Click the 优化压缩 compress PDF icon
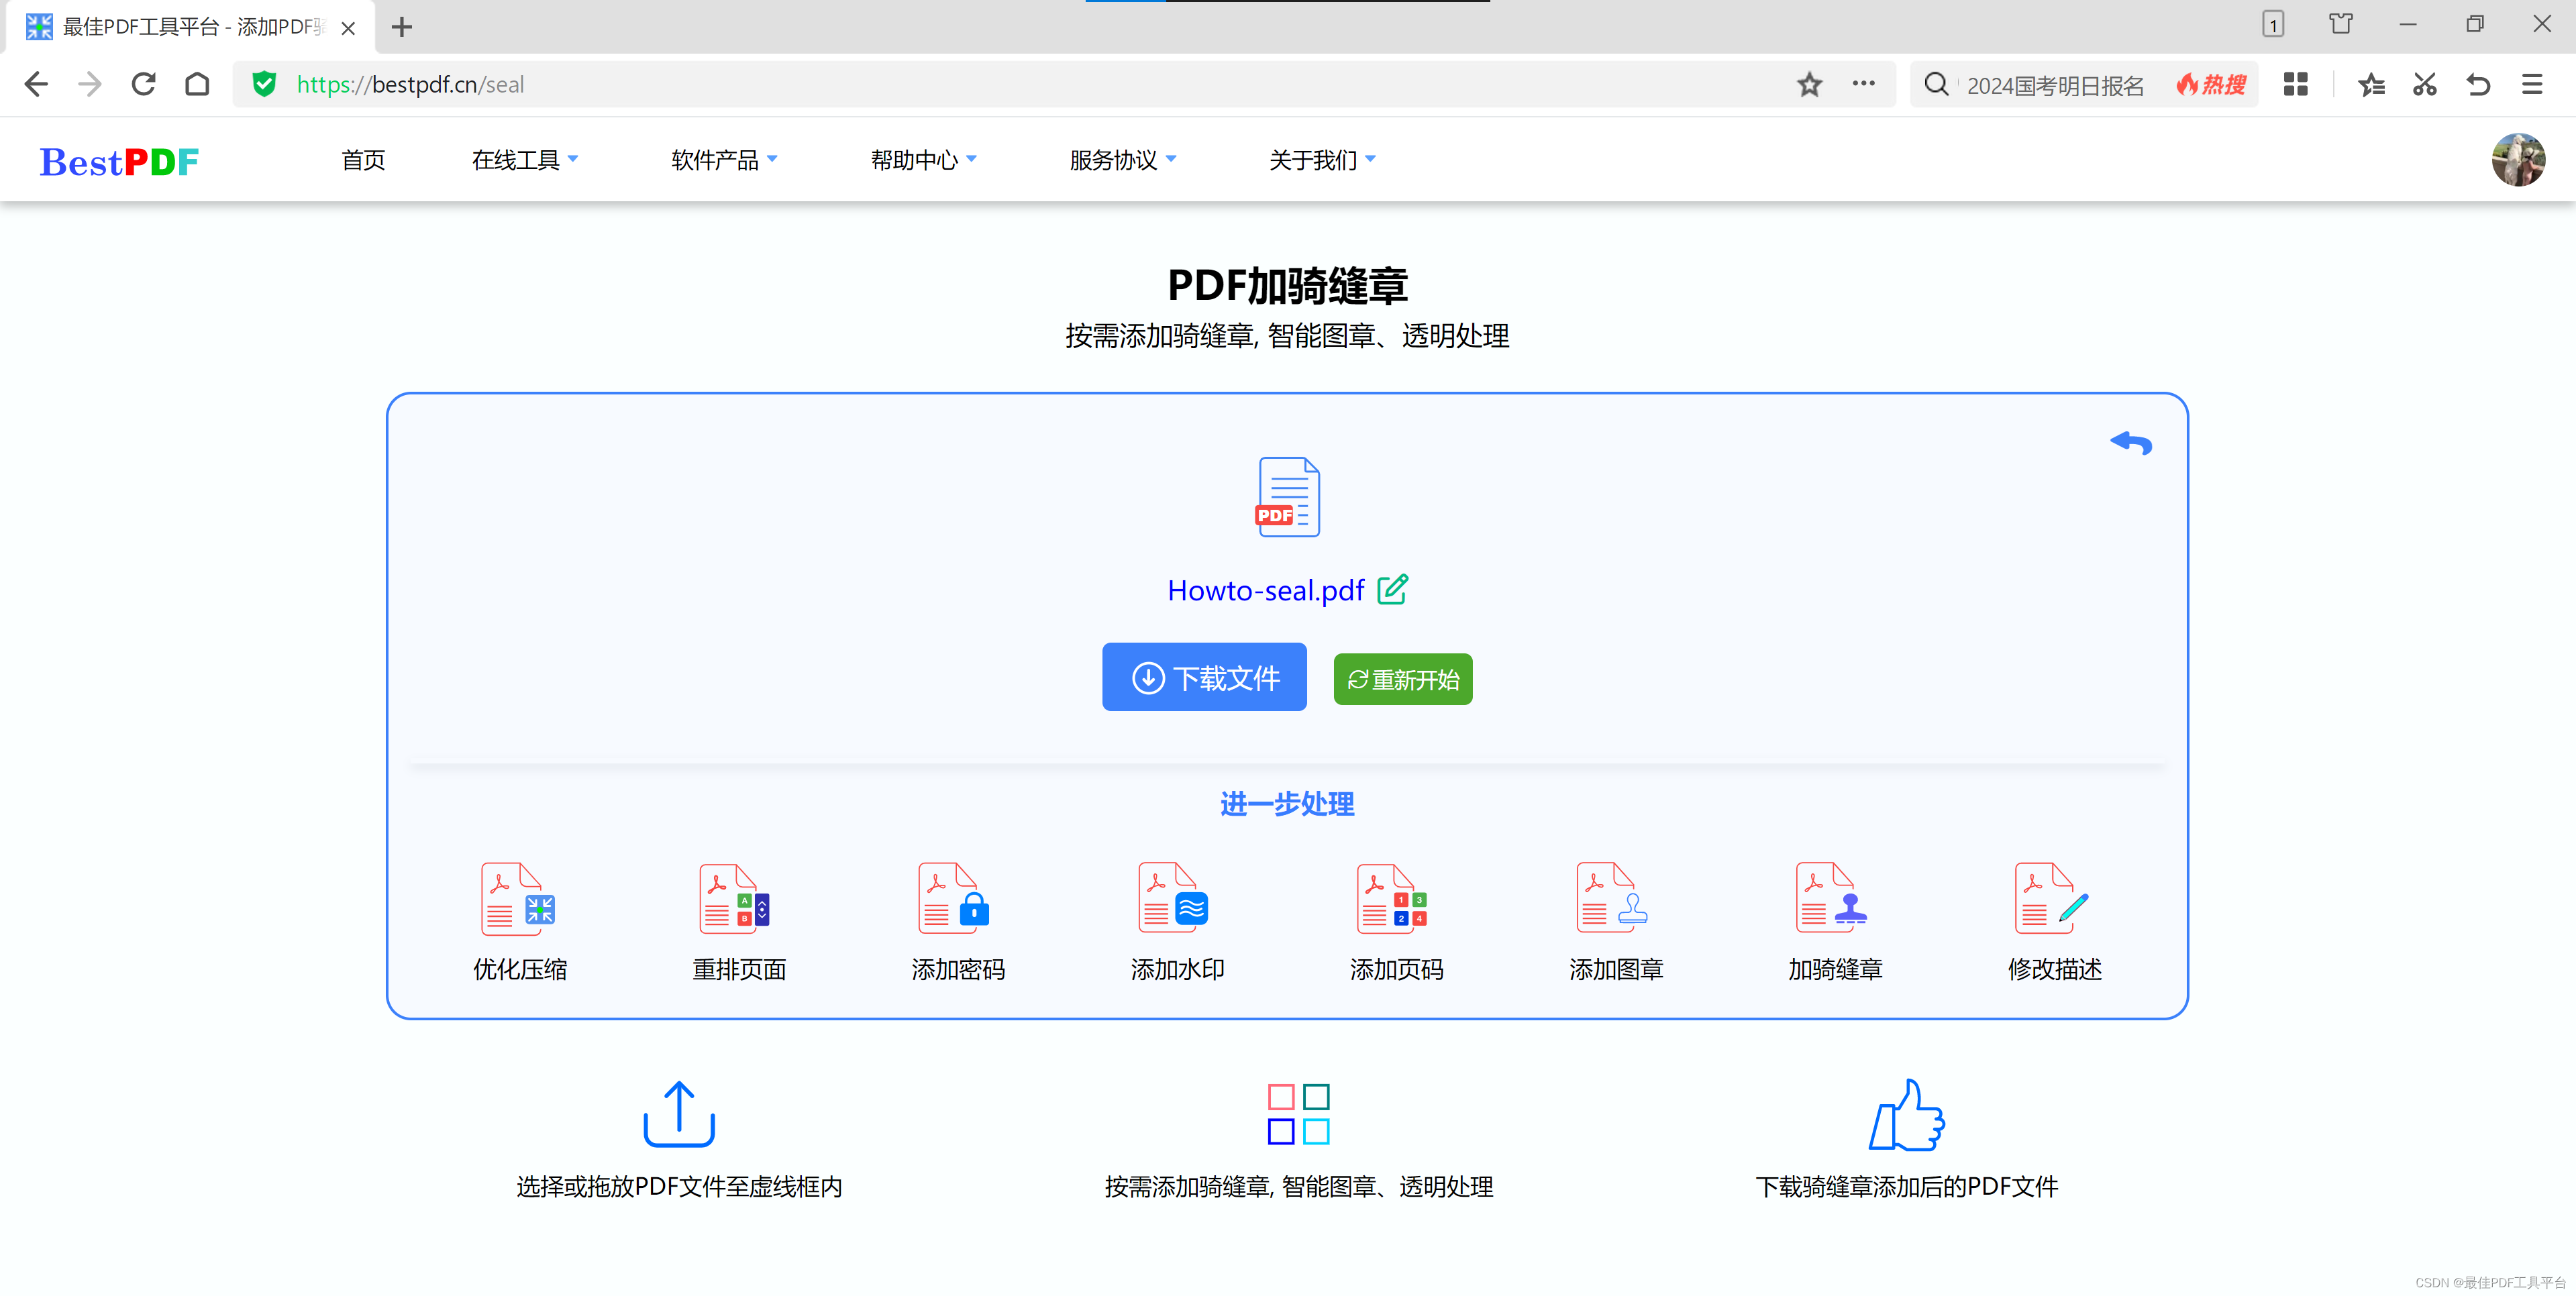 click(x=518, y=899)
